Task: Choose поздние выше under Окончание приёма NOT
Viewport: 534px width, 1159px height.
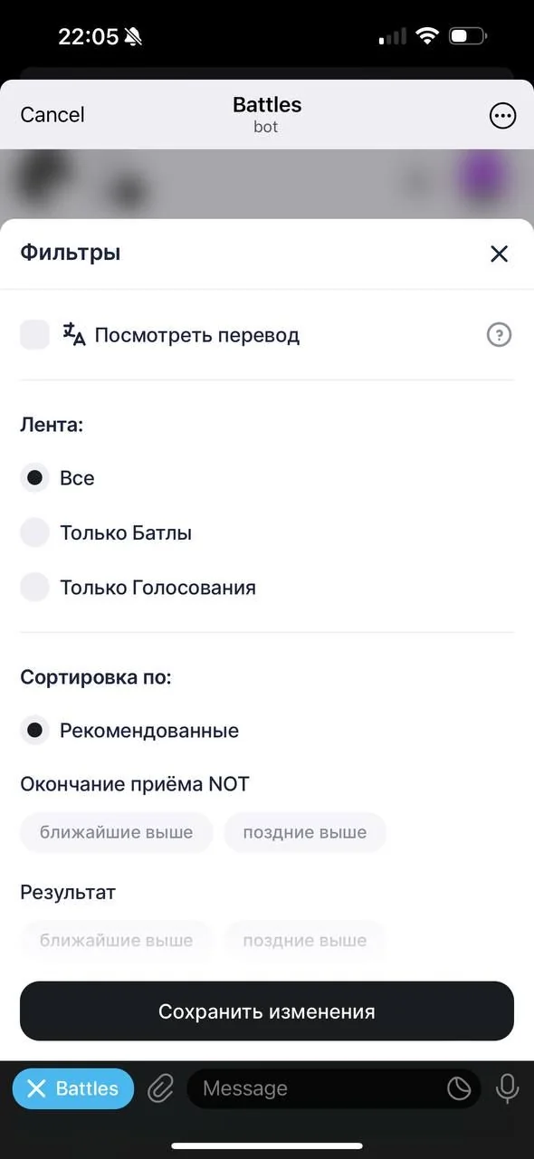Action: coord(305,832)
